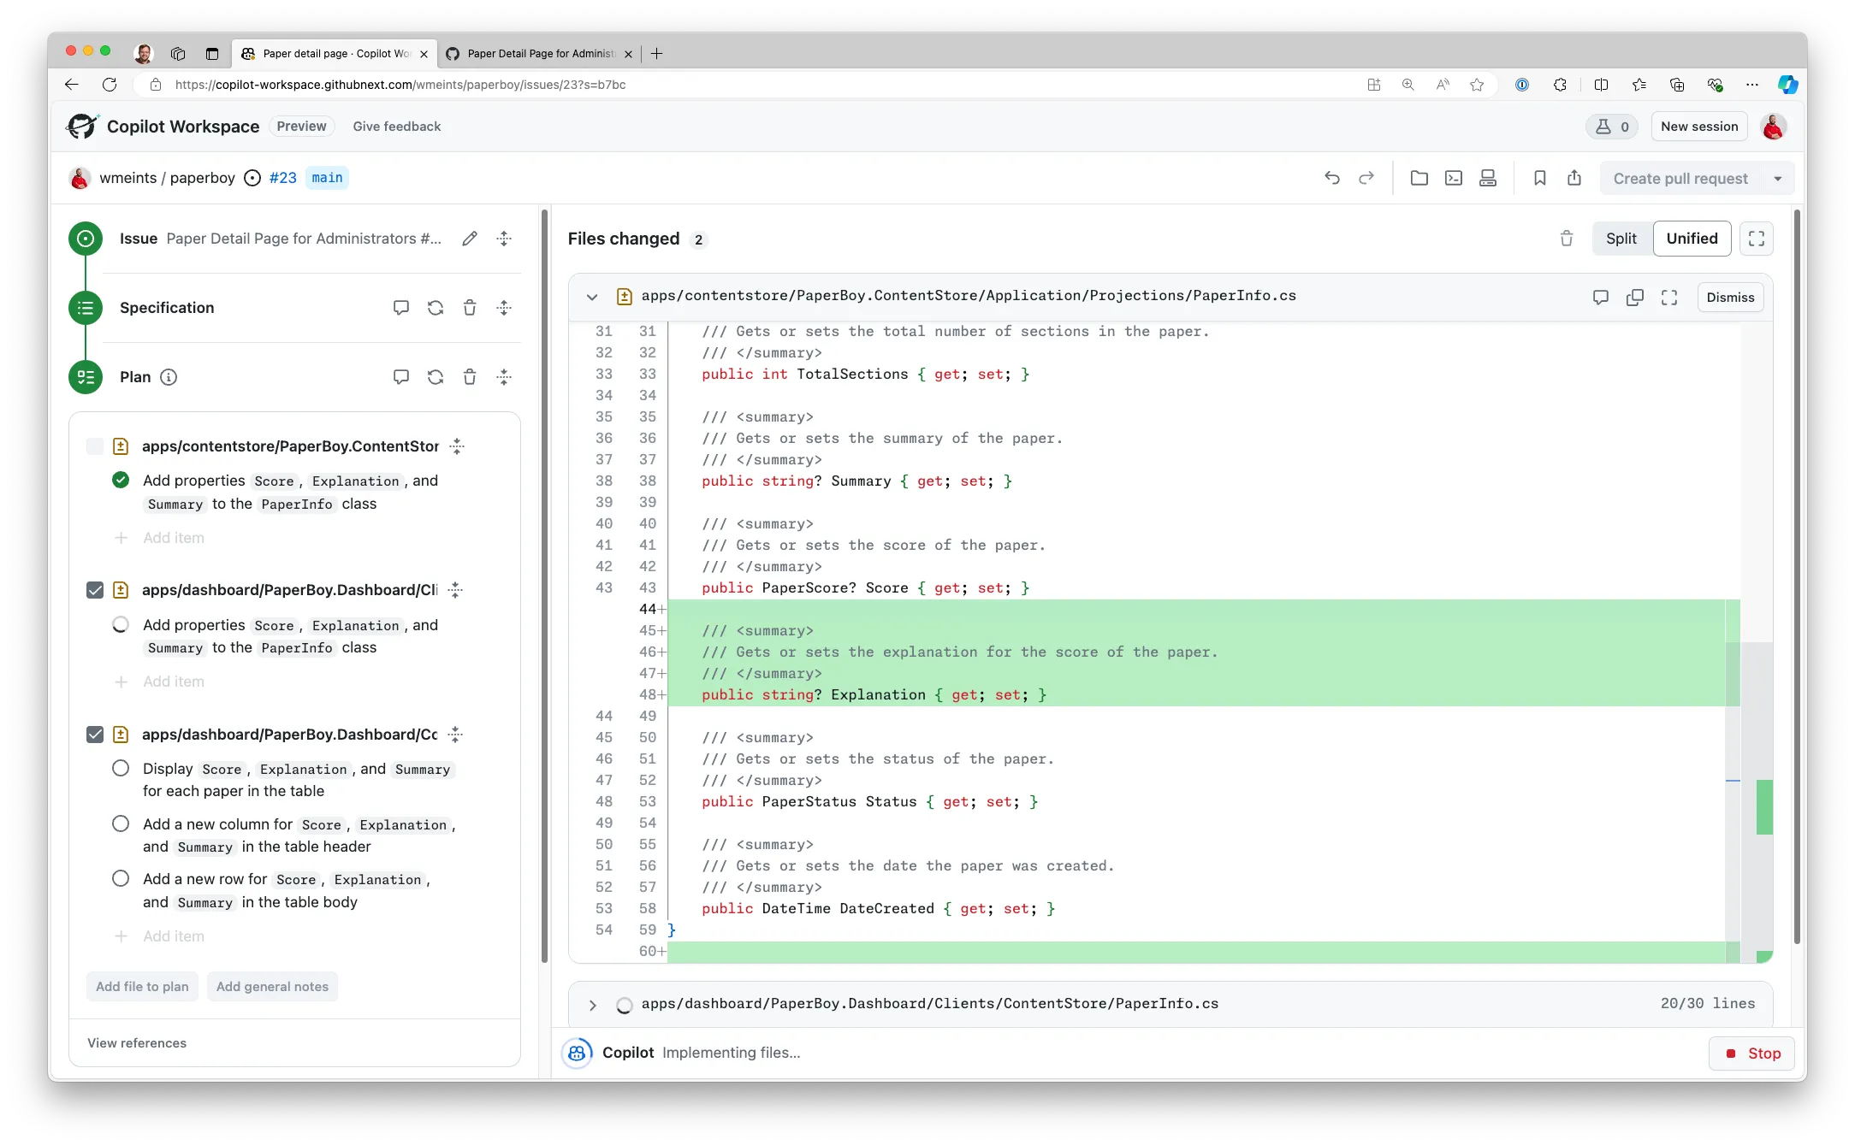Stop Copilot implementing files
The height and width of the screenshot is (1145, 1855).
1751,1054
